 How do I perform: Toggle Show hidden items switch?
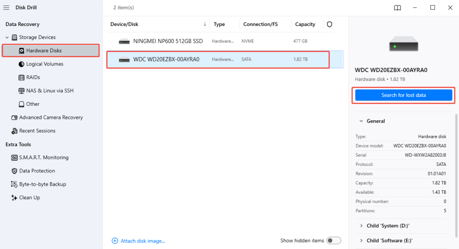[333, 240]
